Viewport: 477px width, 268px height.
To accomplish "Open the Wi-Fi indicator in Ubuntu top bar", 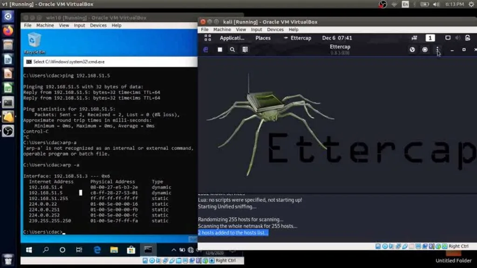I will (394, 4).
